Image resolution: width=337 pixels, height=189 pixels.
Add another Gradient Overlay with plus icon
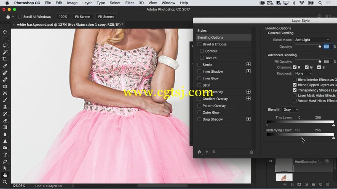pos(249,99)
